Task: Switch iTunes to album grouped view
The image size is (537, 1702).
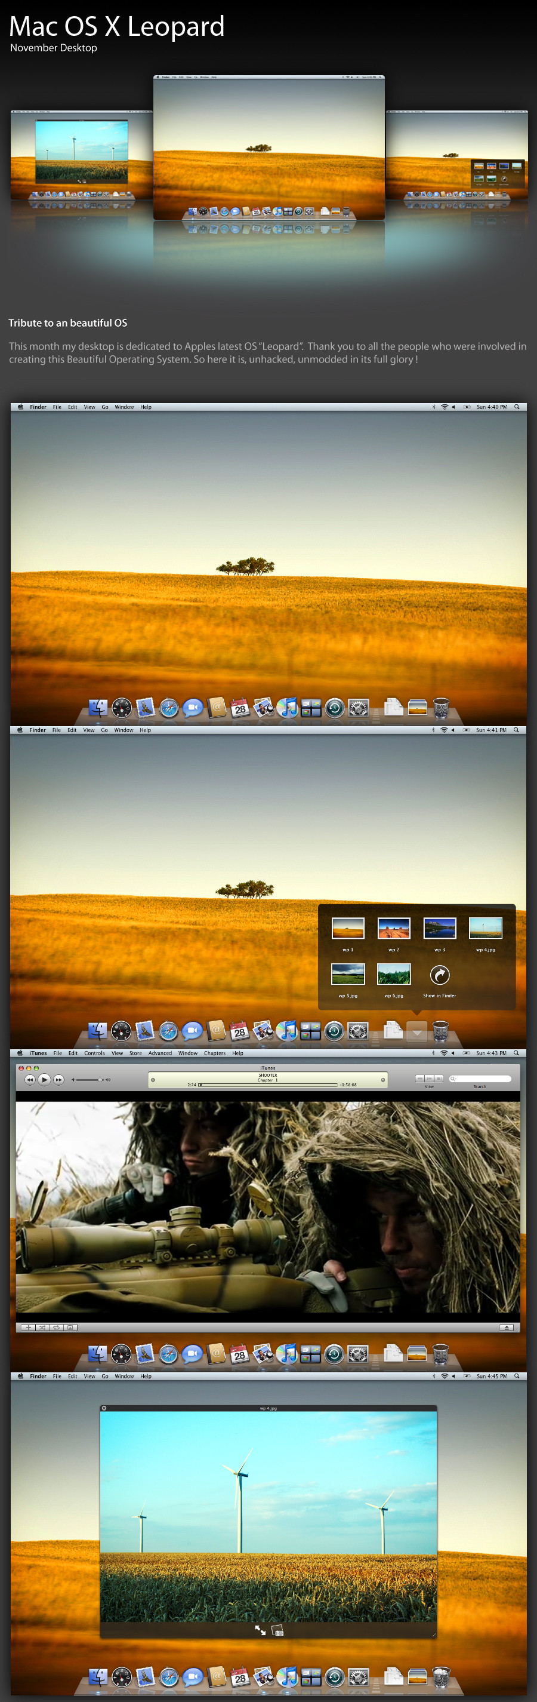Action: 428,1079
